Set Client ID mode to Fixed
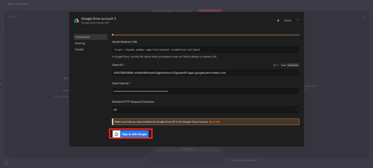 [283, 65]
